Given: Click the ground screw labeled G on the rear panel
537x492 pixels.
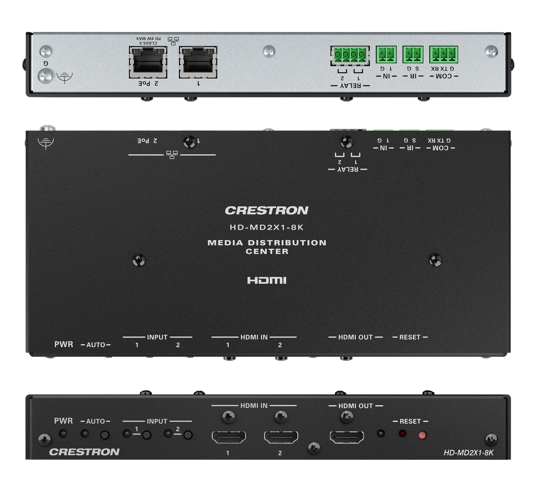Looking at the screenshot, I should pos(45,76).
